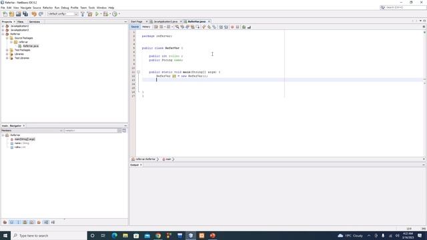The height and width of the screenshot is (240, 427).
Task: Toggle Show Fields filter in Navigator
Action: (x=12, y=222)
